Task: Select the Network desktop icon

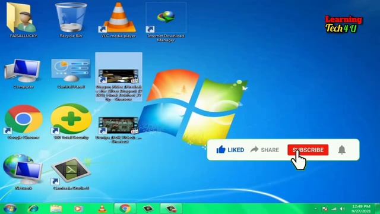Action: point(23,172)
